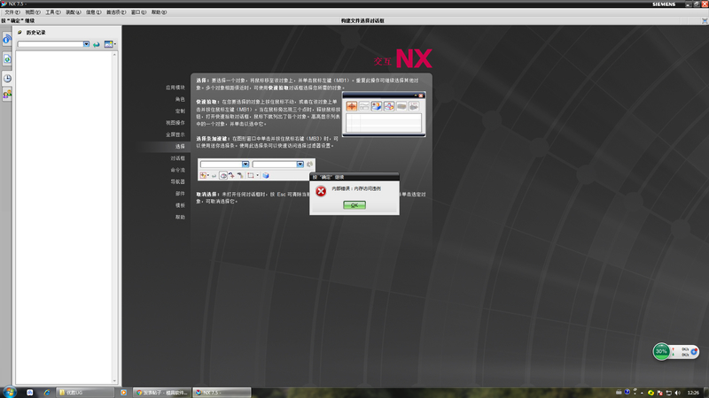Open the Internet Explorer resource bar tab
709x398 pixels.
pos(7,39)
